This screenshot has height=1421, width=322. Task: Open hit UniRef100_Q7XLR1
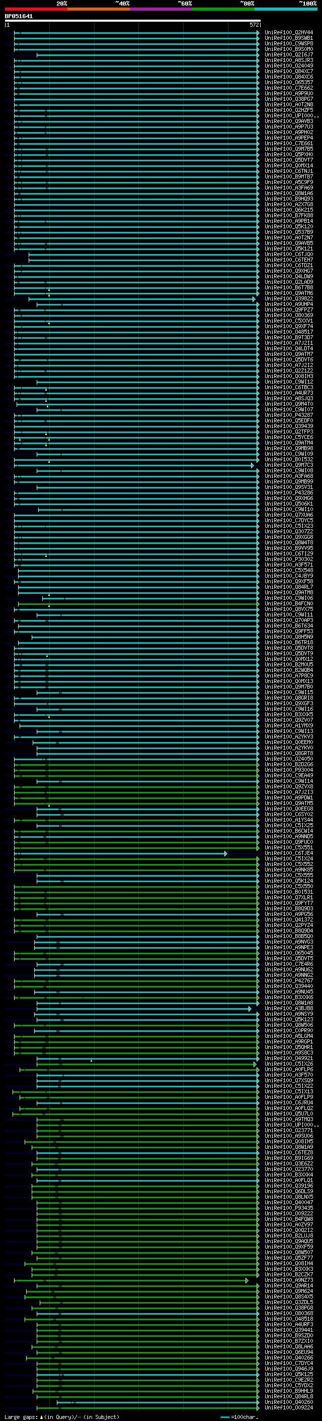coord(289,897)
